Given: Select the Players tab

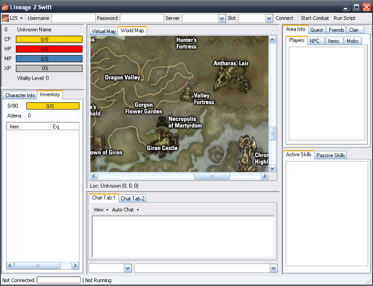Looking at the screenshot, I should coord(297,40).
